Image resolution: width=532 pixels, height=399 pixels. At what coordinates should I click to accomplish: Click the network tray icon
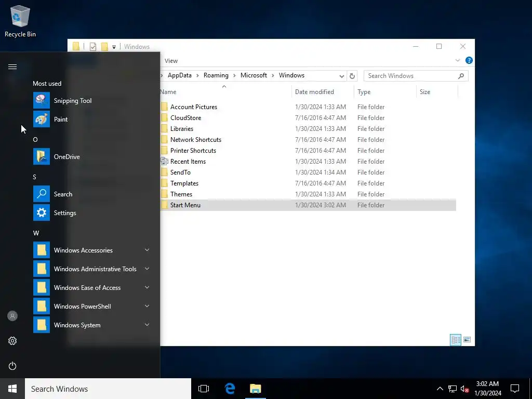[453, 389]
